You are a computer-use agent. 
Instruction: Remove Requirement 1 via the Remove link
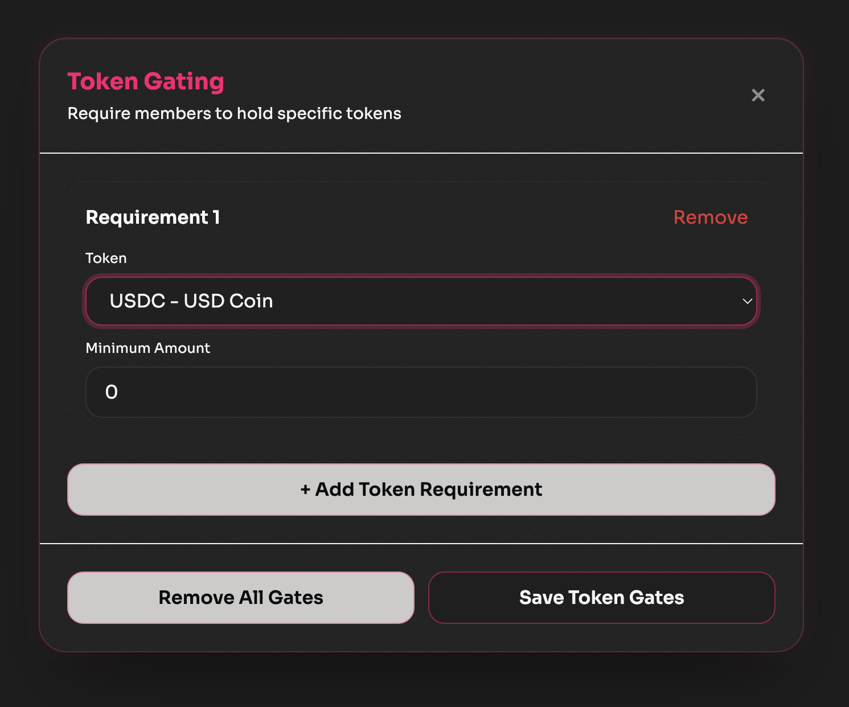click(x=711, y=217)
